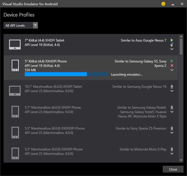The width and height of the screenshot is (187, 176).
Task: Click '5.5" Marshmallow (6.0.0) XXHDPI Phone' title
Action: [54, 149]
